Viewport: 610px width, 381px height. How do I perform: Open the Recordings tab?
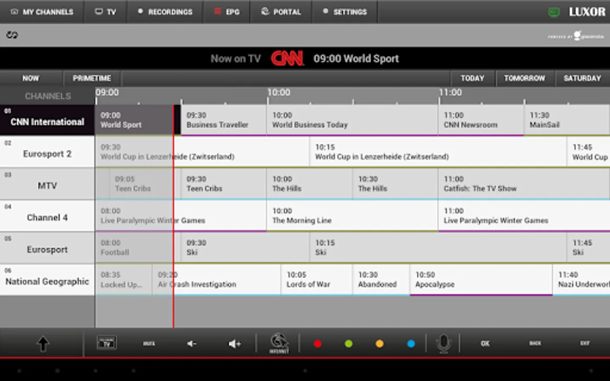[165, 12]
